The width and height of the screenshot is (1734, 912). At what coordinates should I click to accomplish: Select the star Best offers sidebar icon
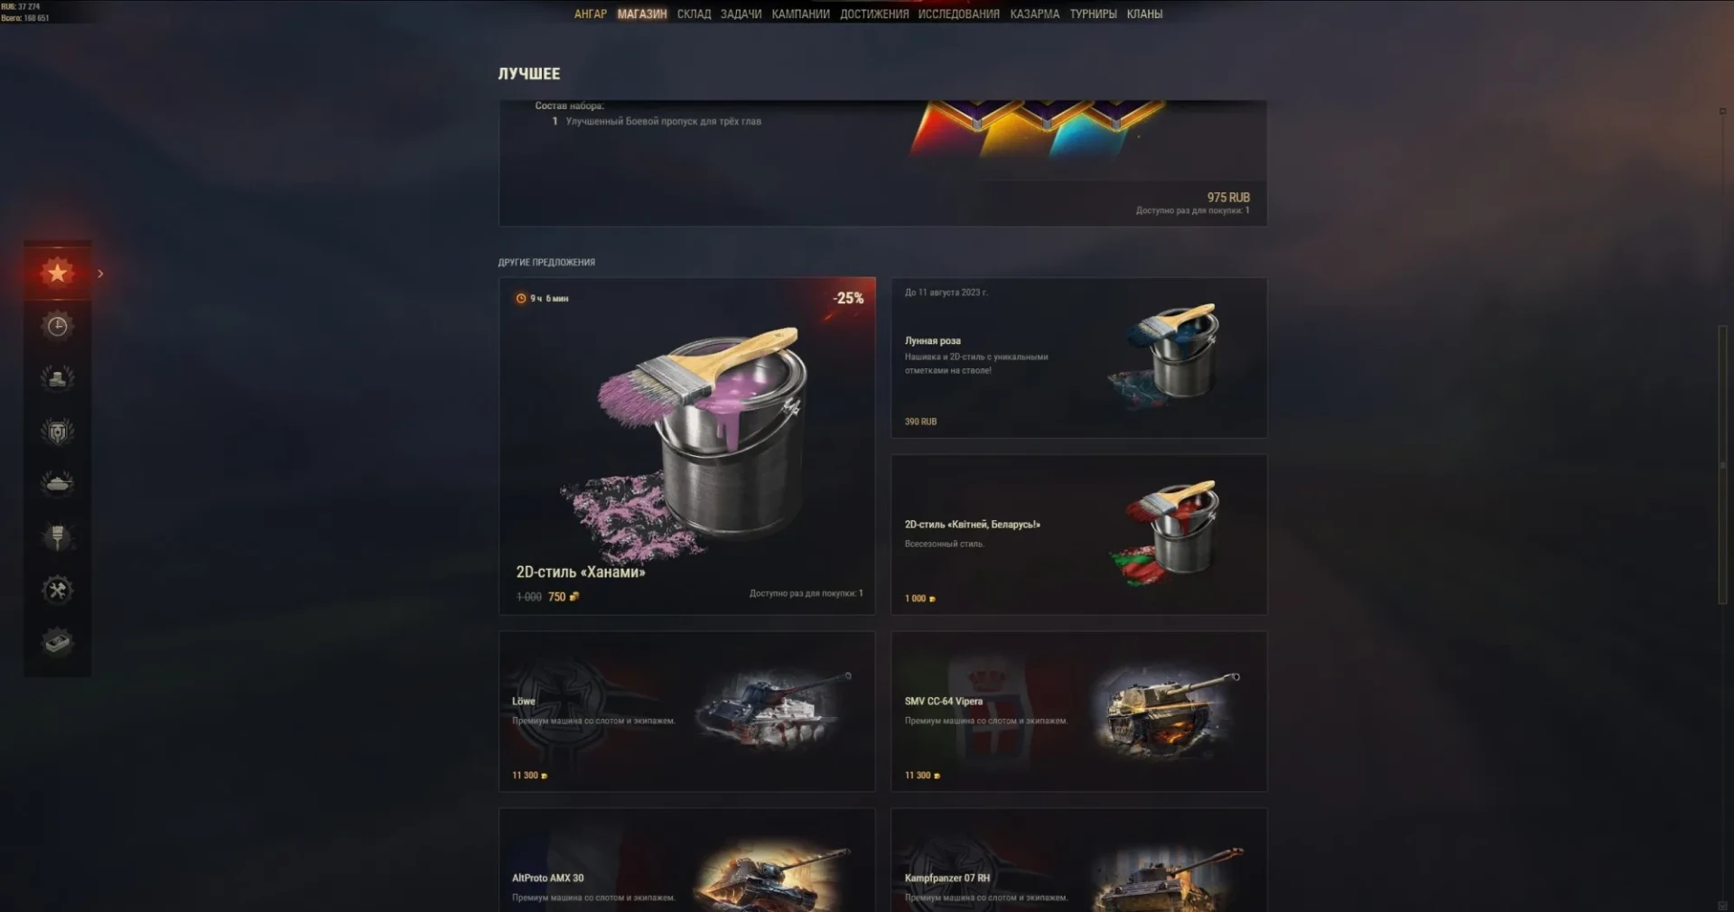(x=57, y=272)
